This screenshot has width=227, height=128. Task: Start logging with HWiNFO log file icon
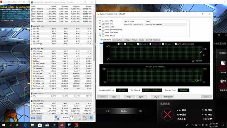[x=79, y=118]
